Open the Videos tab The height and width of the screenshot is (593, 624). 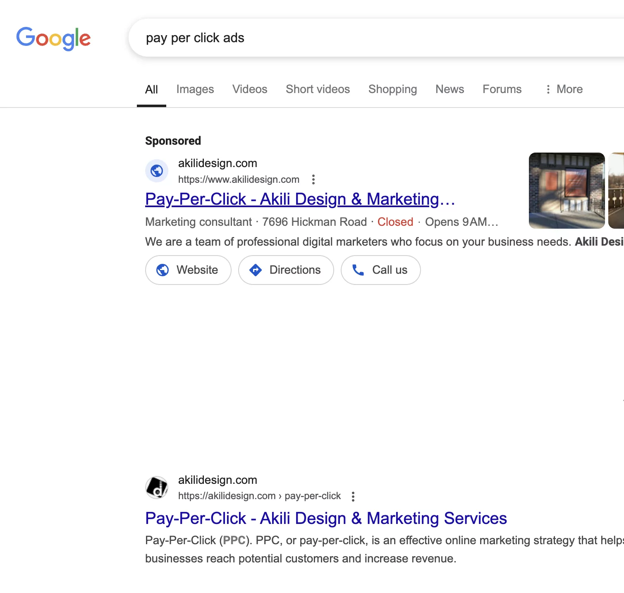(250, 89)
